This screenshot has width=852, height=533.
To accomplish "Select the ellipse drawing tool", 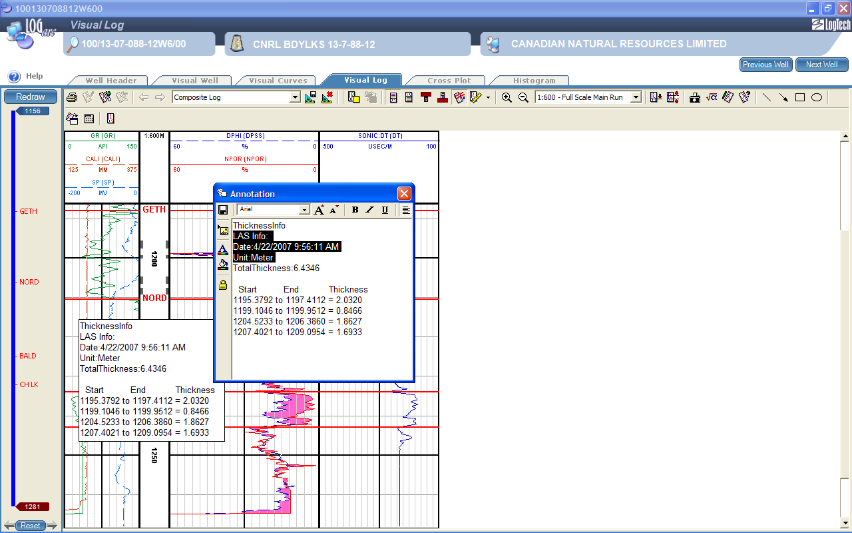I will [817, 97].
